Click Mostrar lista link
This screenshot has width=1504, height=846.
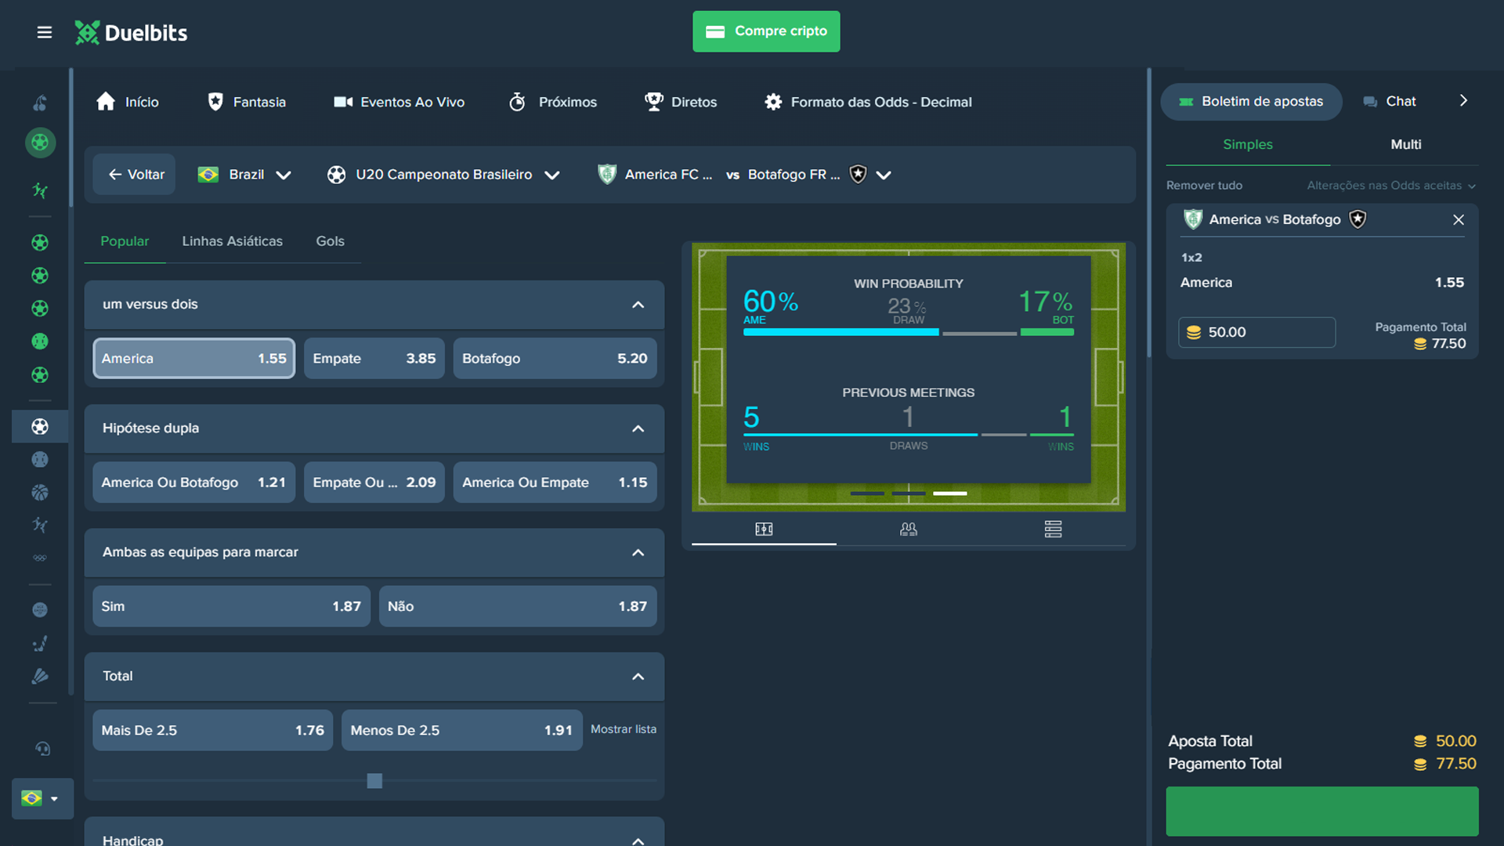click(x=624, y=729)
